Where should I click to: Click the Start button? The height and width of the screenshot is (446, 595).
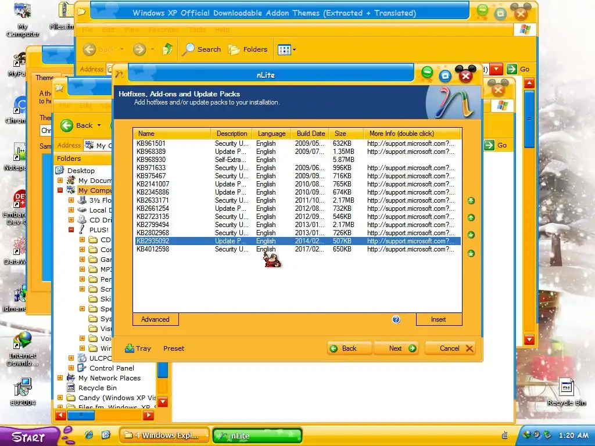pos(30,436)
